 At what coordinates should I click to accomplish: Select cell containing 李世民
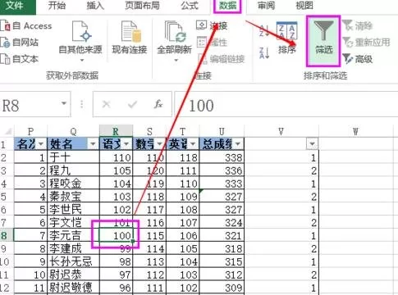click(x=73, y=209)
